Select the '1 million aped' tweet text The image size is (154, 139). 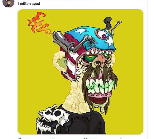coord(29,4)
